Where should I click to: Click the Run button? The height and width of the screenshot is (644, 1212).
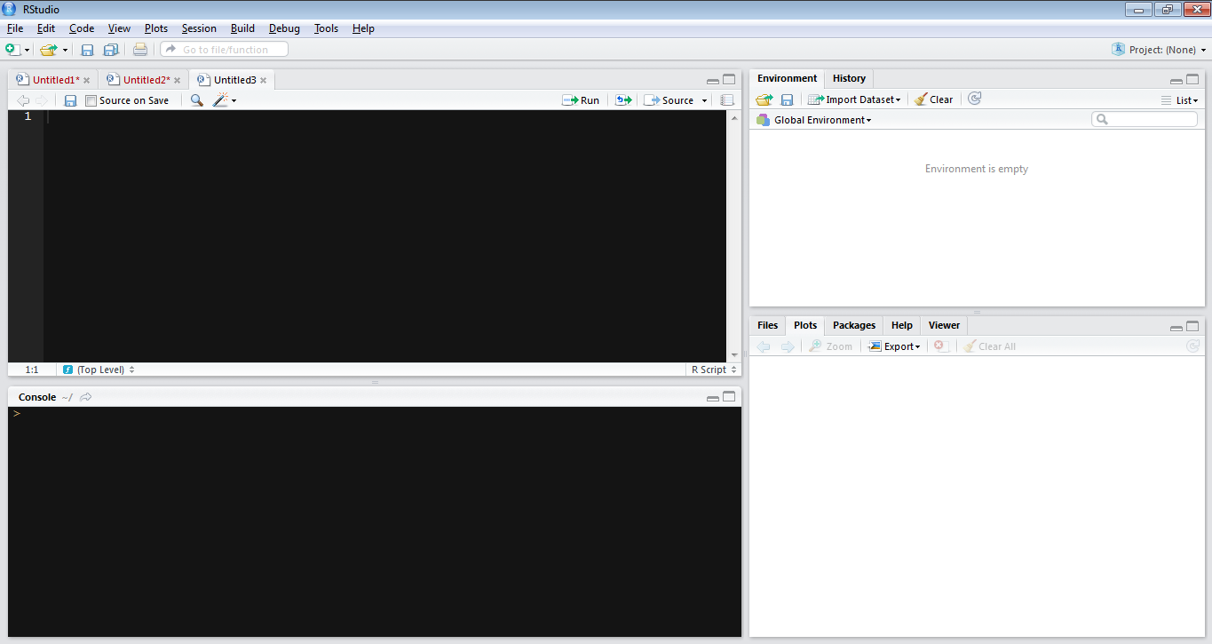pyautogui.click(x=582, y=100)
